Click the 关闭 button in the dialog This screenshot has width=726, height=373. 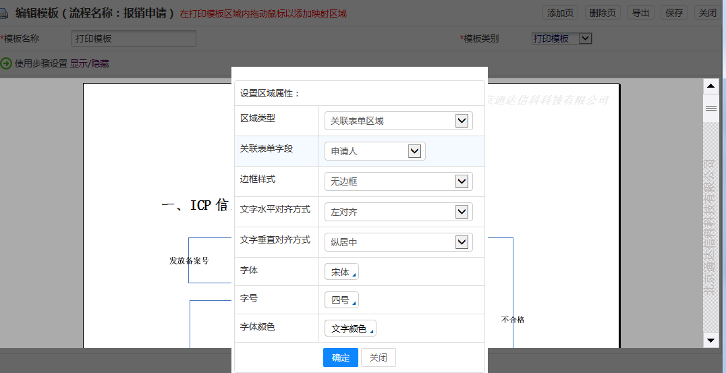(x=379, y=357)
